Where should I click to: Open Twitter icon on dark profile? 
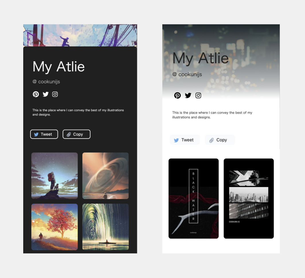pyautogui.click(x=46, y=94)
